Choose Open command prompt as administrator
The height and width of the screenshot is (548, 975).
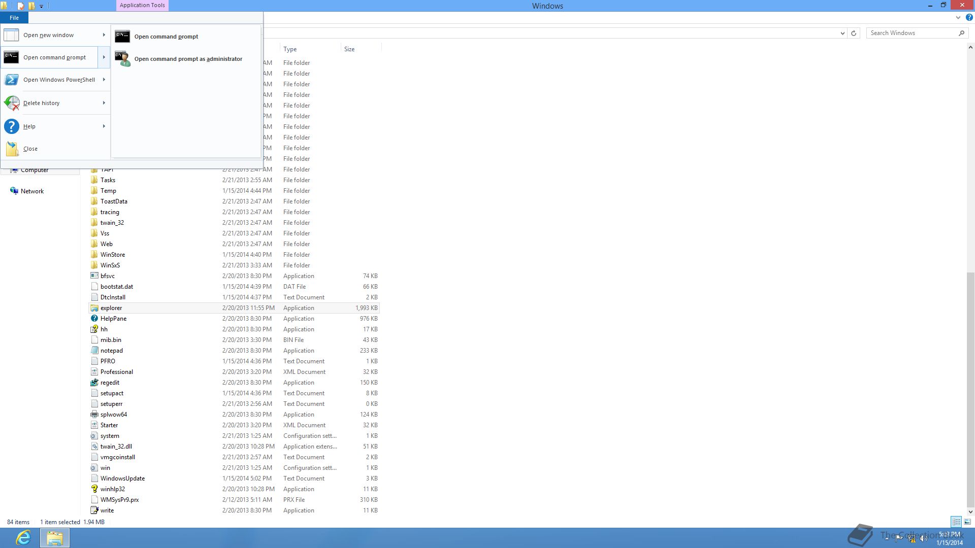click(x=186, y=59)
